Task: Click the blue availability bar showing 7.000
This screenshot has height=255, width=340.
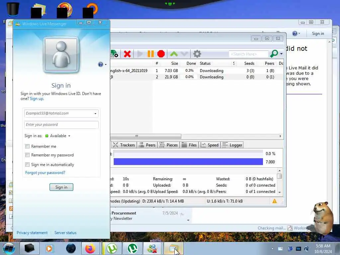Action: [x=188, y=162]
